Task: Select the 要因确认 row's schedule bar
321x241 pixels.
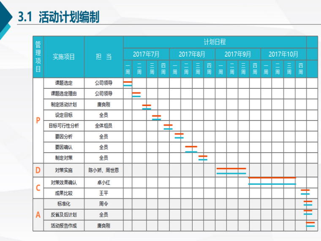Action: pos(191,149)
